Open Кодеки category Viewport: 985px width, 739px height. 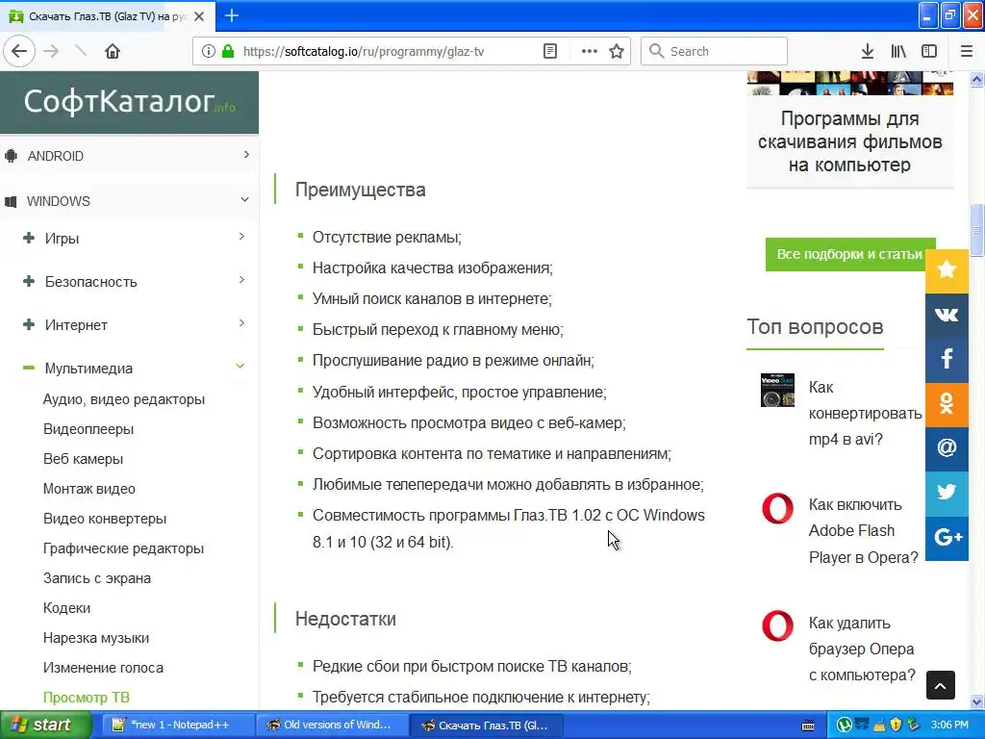66,608
